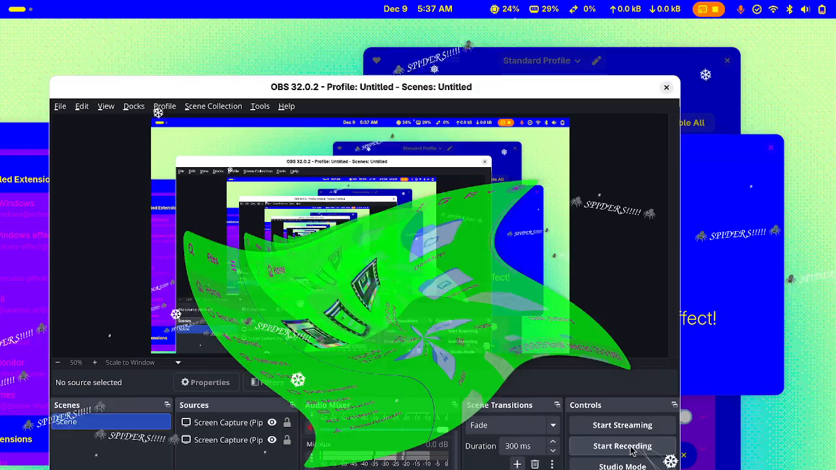This screenshot has width=836, height=470.
Task: Float the Controls dock panel
Action: tap(675, 405)
